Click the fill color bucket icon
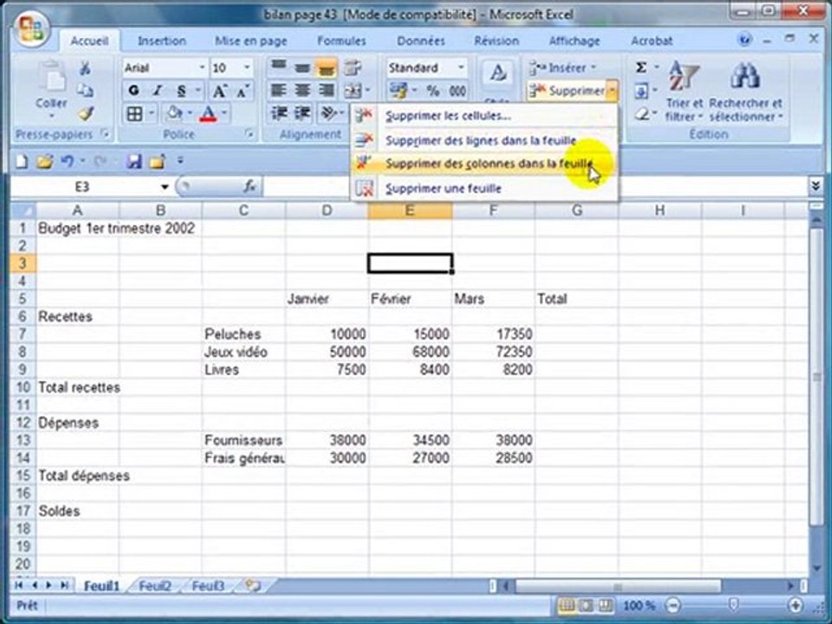The image size is (832, 624). 174,114
